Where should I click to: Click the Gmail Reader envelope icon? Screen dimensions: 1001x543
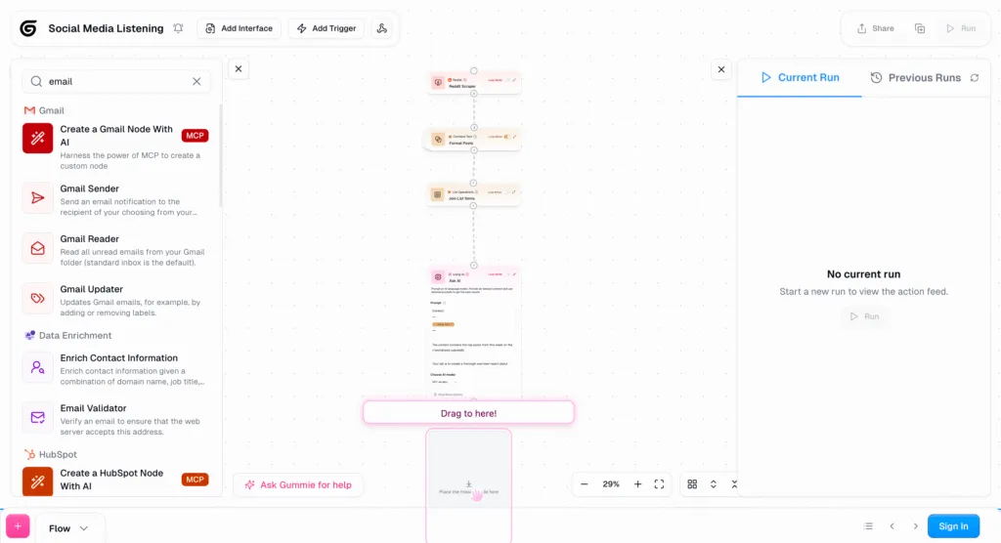[x=38, y=248]
